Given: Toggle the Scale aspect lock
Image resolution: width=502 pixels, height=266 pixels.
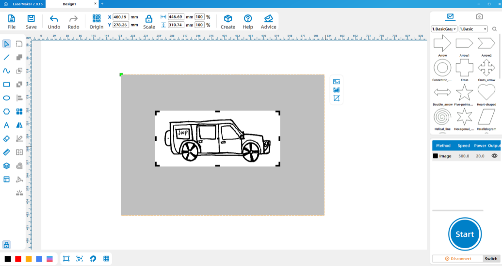Looking at the screenshot, I should coord(149,22).
